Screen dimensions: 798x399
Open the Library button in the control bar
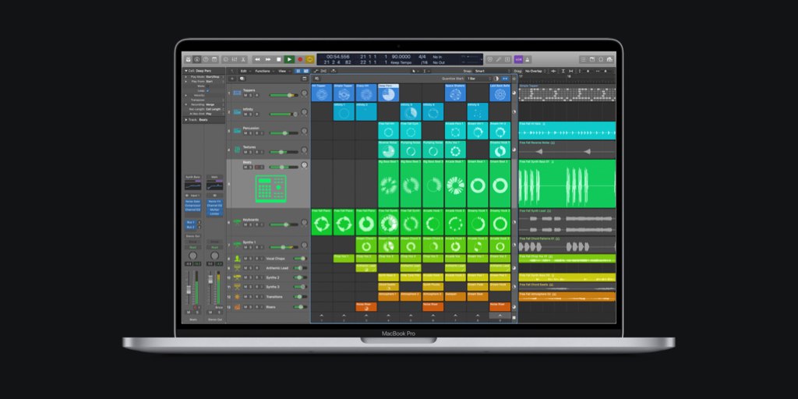pos(189,59)
